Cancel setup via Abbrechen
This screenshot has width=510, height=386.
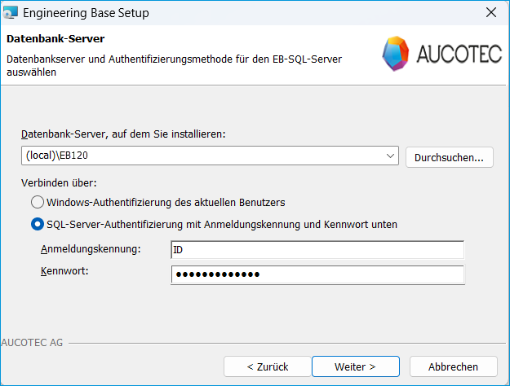pyautogui.click(x=453, y=366)
